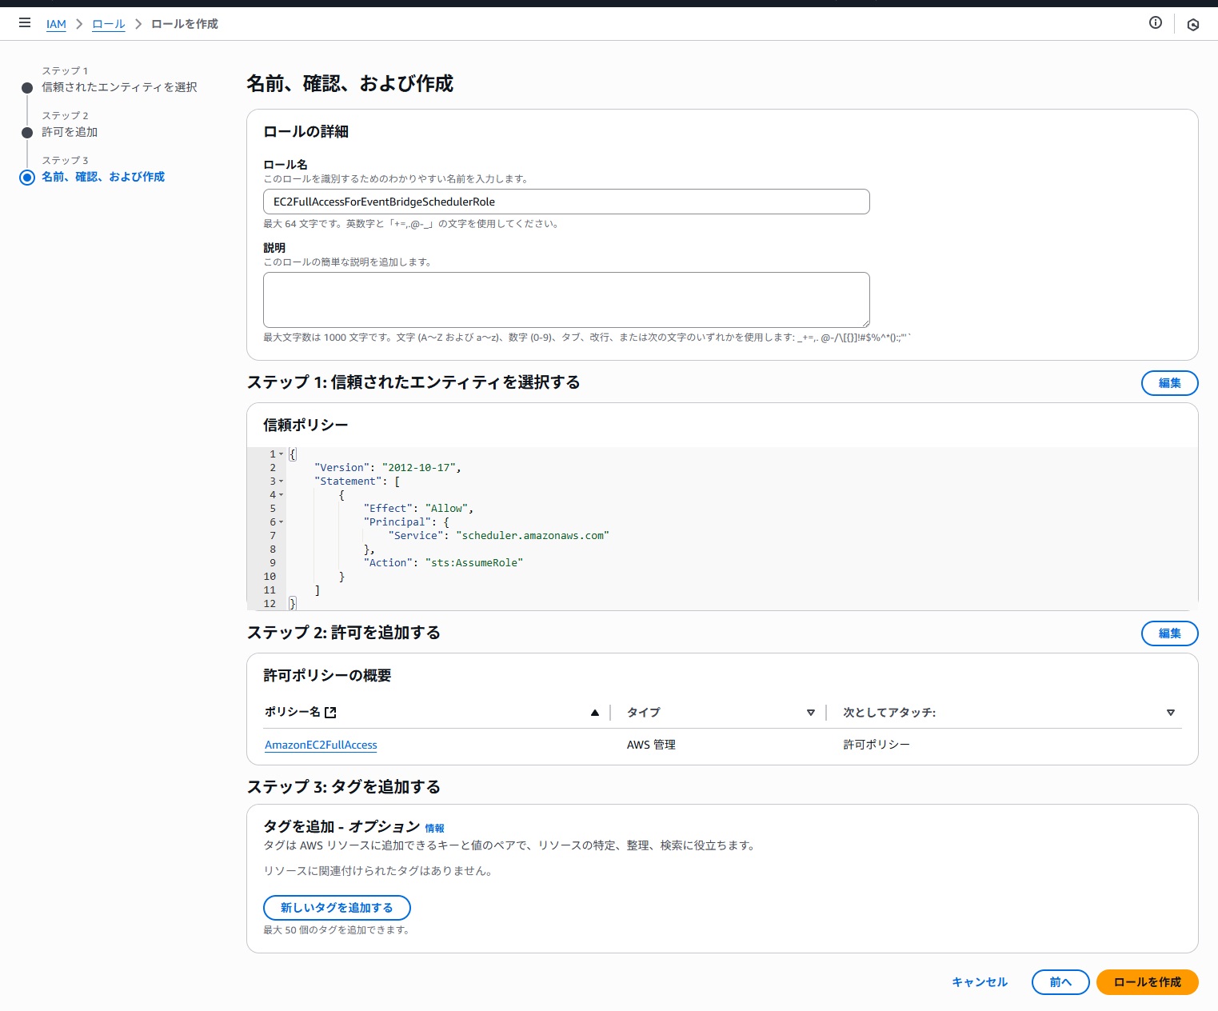
Task: Select Step 1 circle in wizard sidebar
Action: [27, 88]
